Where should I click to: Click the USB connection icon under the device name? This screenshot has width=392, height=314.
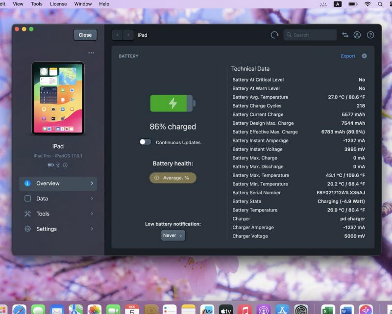point(58,165)
